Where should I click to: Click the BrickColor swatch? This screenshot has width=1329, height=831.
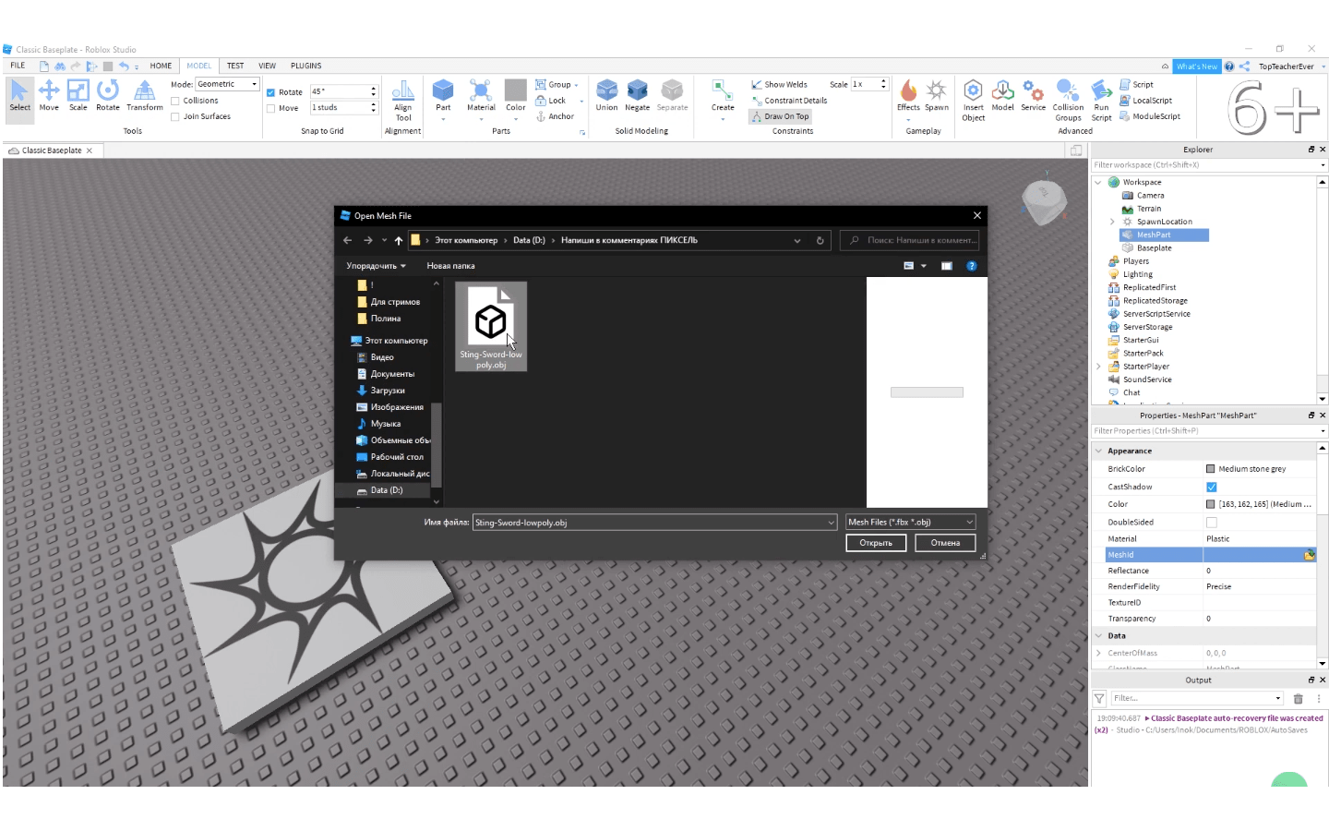(x=1211, y=469)
